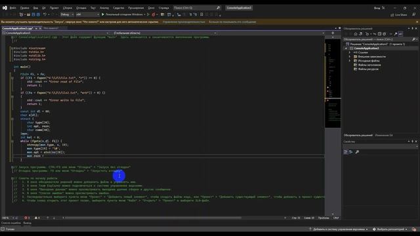This screenshot has width=420, height=236.
Task: Click the Property Pages wrench icon
Action: click(x=357, y=152)
